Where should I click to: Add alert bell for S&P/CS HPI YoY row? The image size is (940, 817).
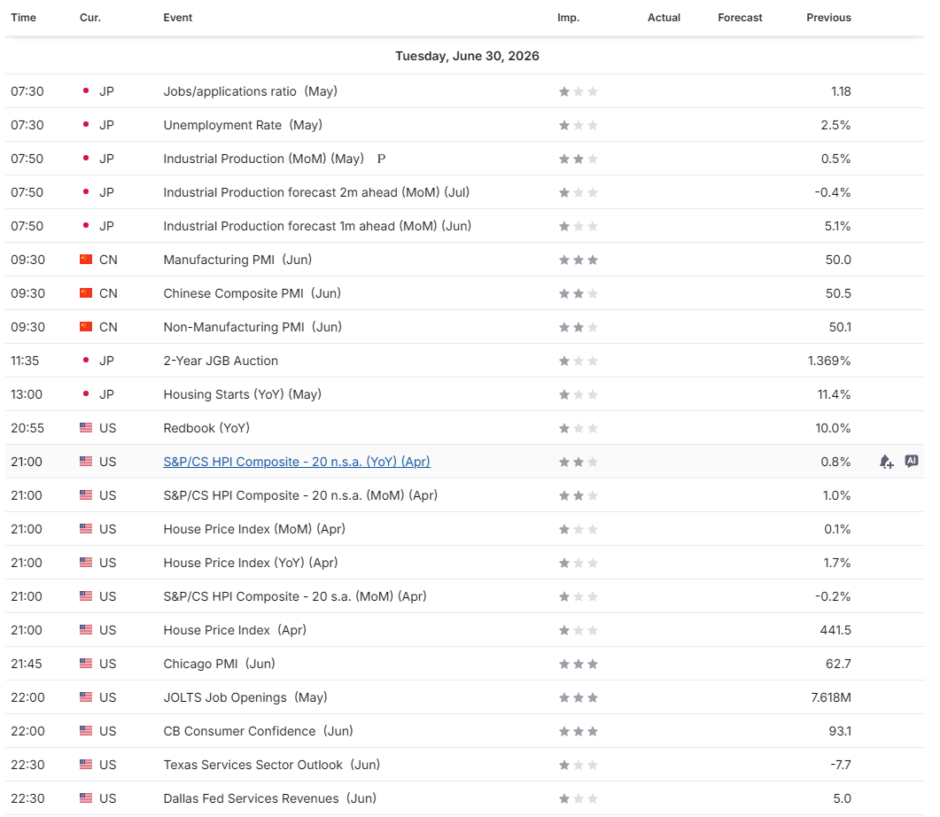886,462
